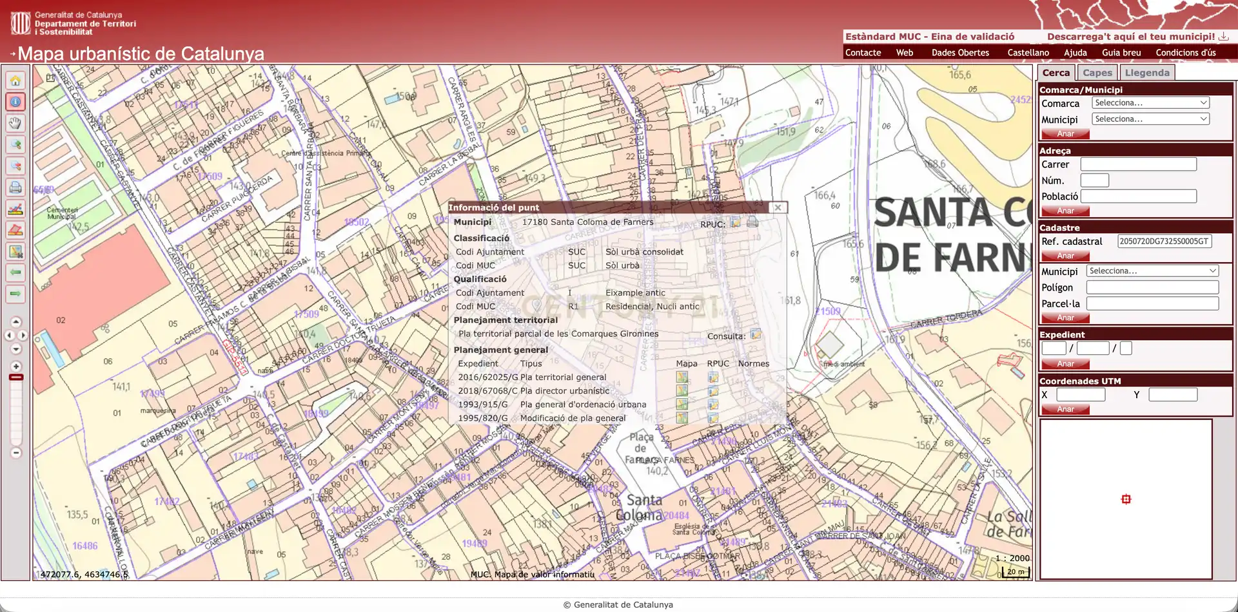The width and height of the screenshot is (1238, 612).
Task: Go to previous view with green left arrow
Action: 15,273
